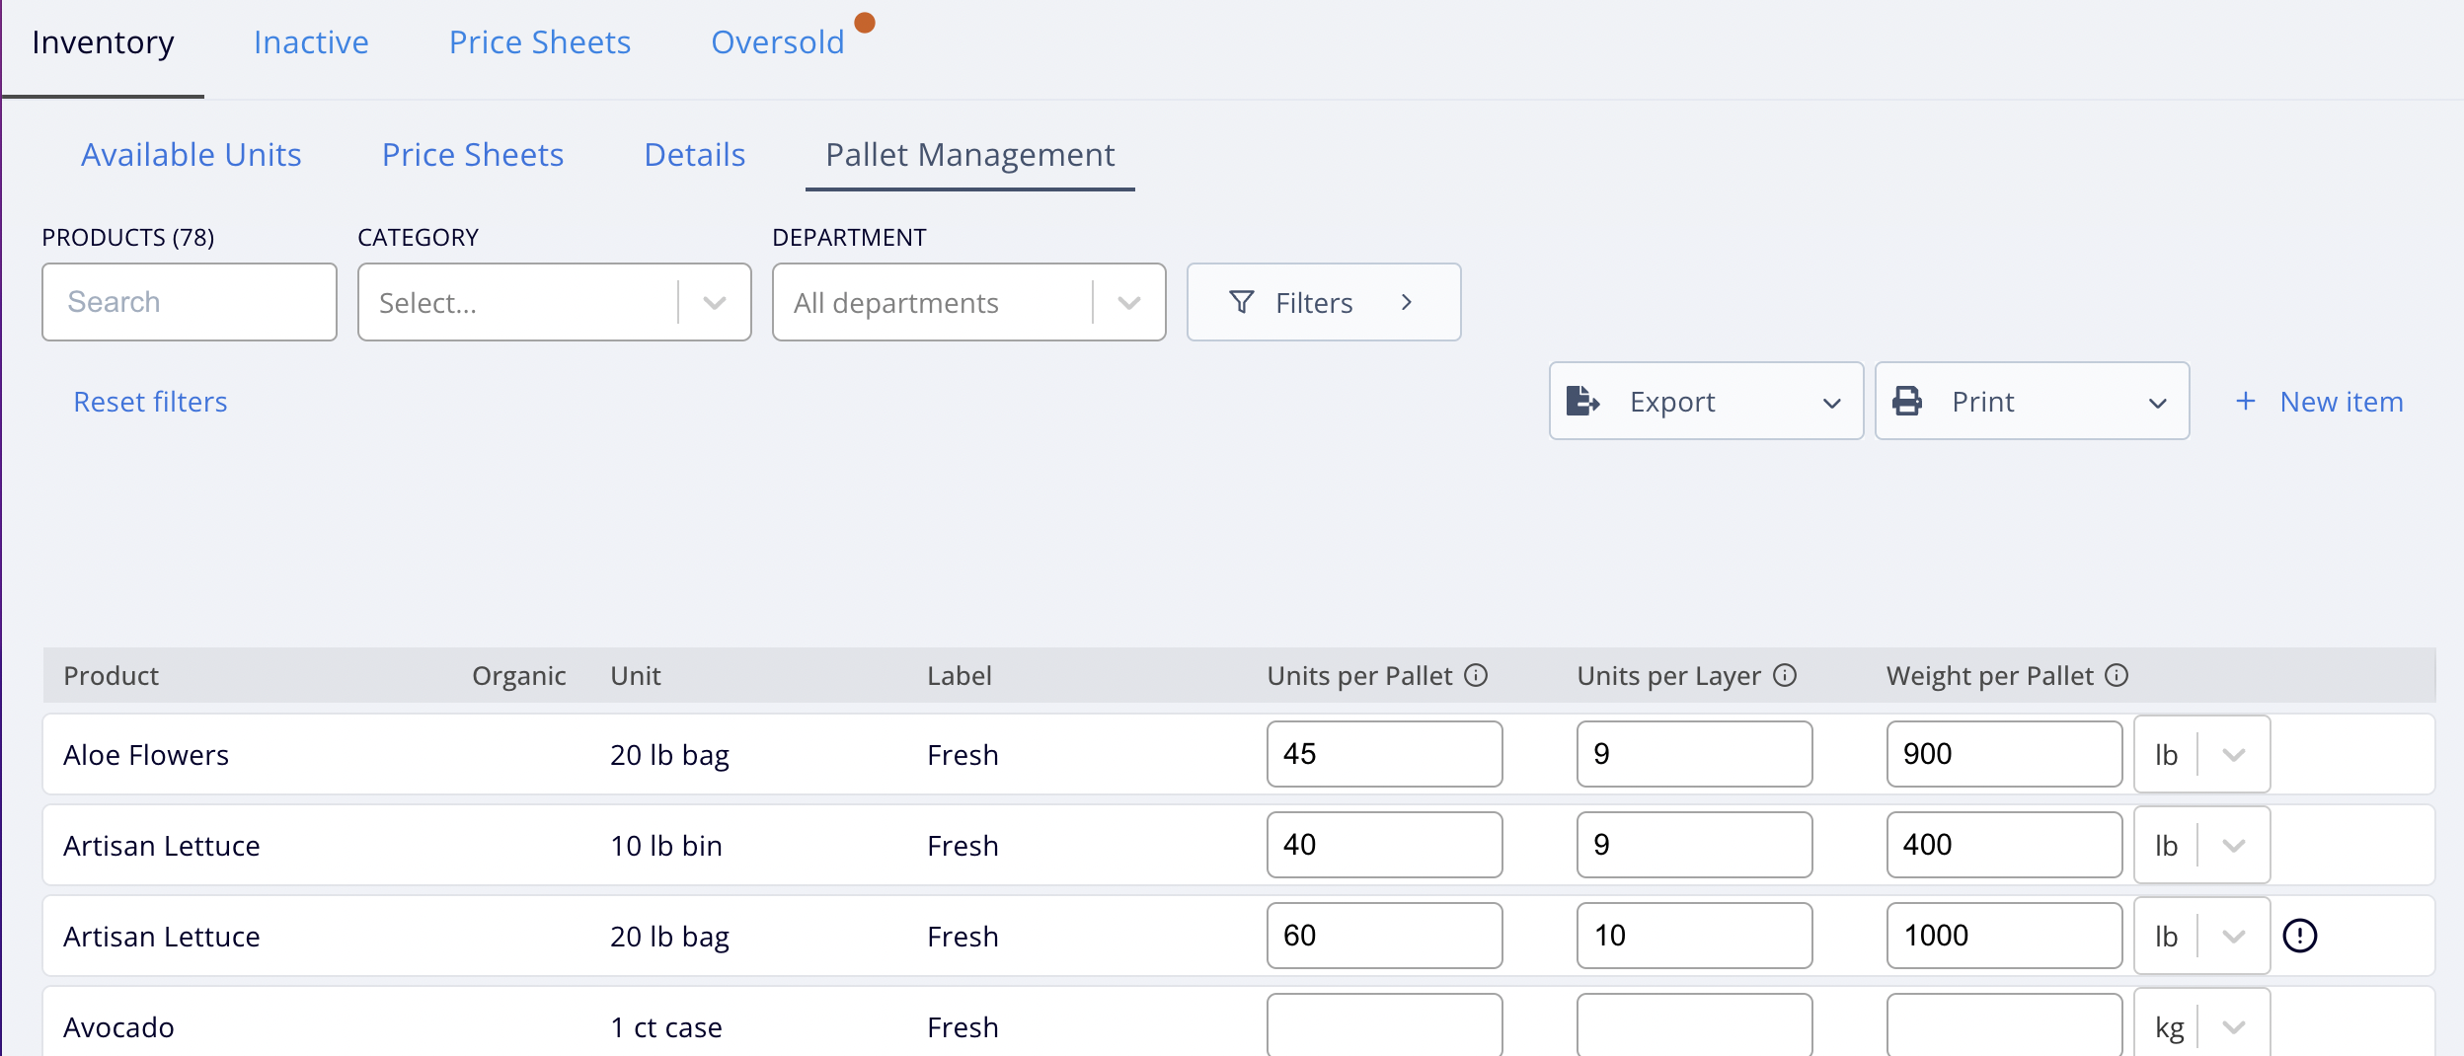Edit Weight per Pallet 1000 field
The height and width of the screenshot is (1056, 2464).
click(x=2005, y=936)
